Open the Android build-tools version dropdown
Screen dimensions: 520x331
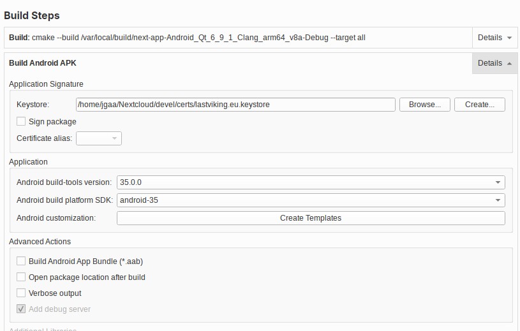[x=310, y=182]
